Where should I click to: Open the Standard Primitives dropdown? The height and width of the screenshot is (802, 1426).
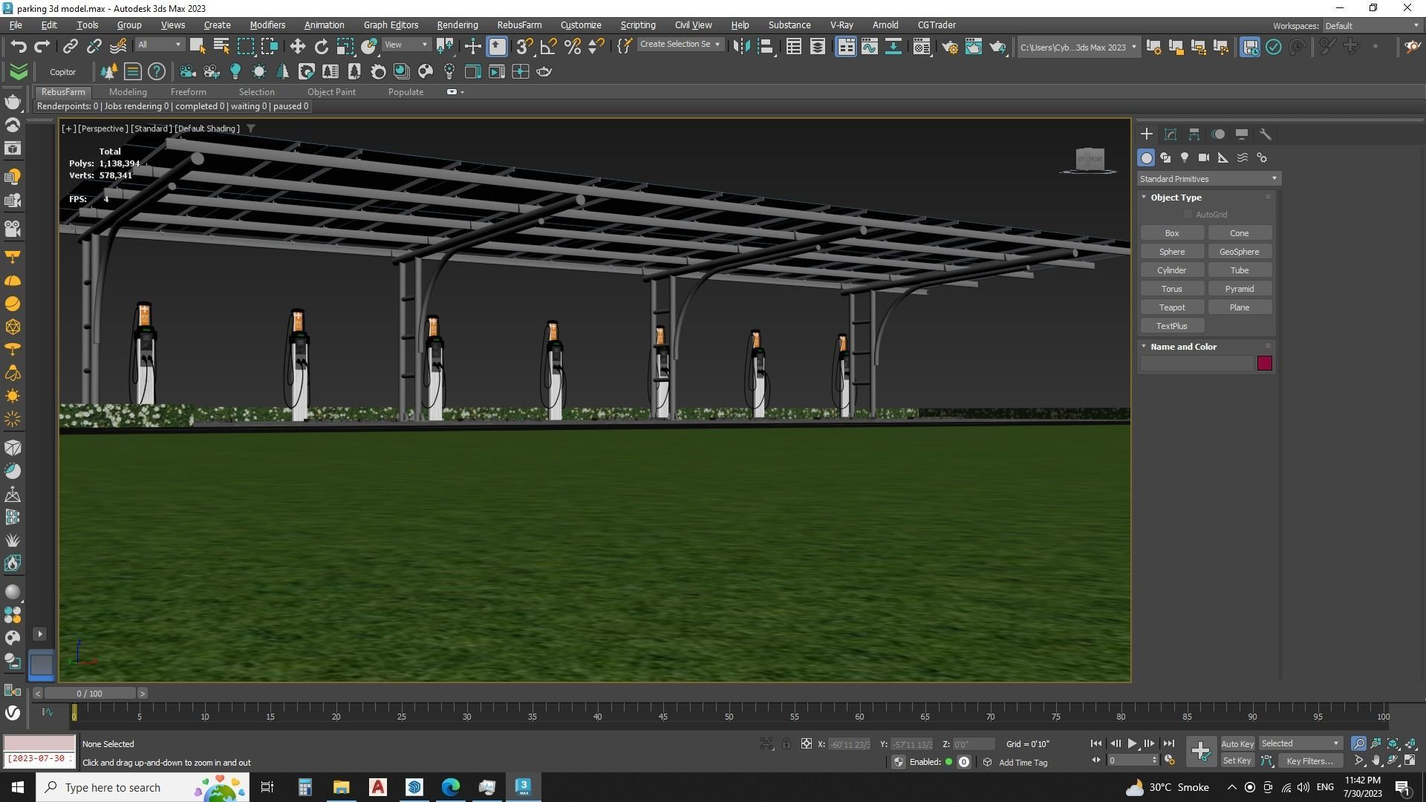1208,179
